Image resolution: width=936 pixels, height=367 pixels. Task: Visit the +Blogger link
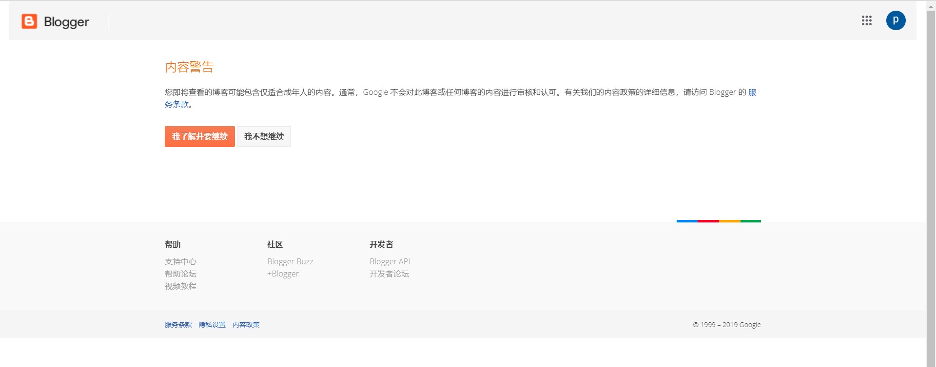tap(283, 274)
